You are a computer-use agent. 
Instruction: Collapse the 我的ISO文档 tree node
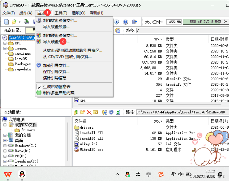coord(5,125)
